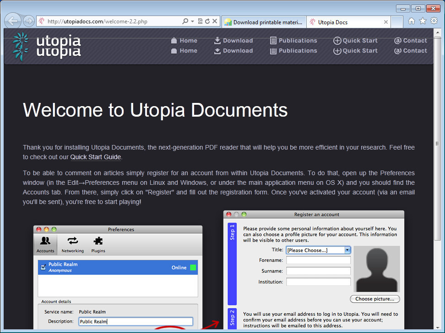Image resolution: width=445 pixels, height=333 pixels.
Task: Click green zoom dot of Preferences window
Action: coord(54,229)
